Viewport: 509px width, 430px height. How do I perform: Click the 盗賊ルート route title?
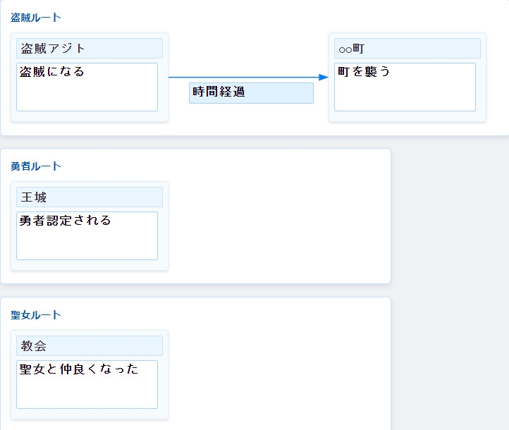(36, 18)
